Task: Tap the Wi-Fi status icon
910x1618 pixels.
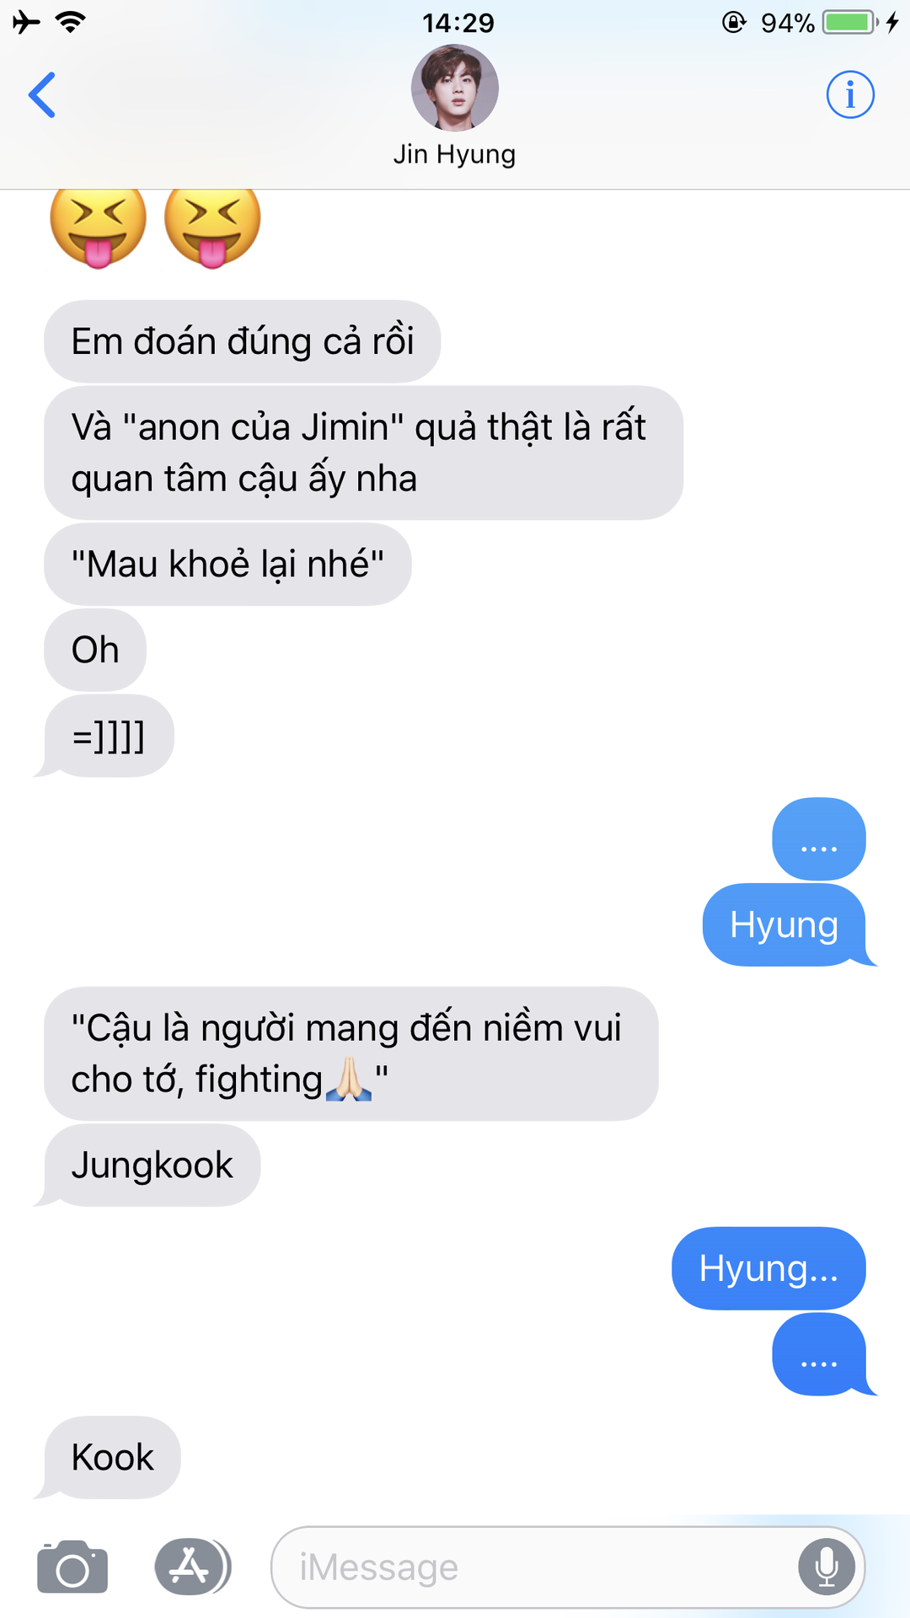Action: (x=71, y=22)
